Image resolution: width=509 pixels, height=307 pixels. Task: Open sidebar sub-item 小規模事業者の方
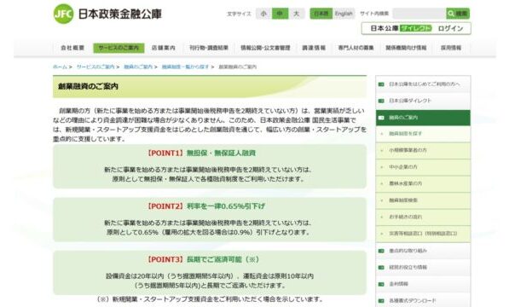pos(423,150)
